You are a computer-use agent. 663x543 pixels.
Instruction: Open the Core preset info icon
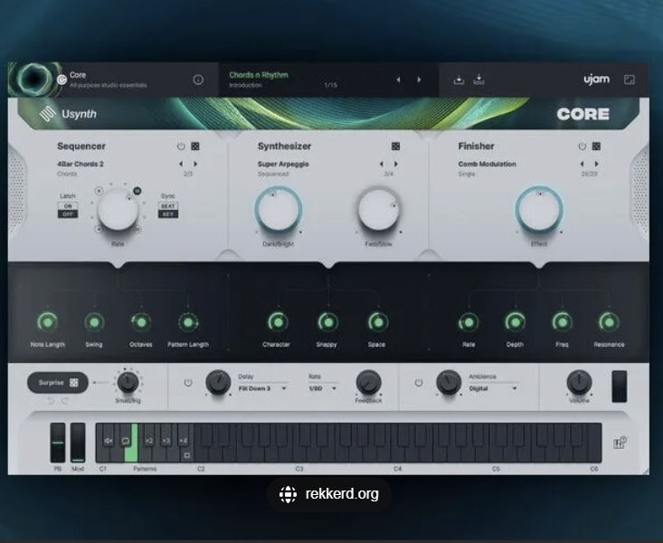[x=198, y=80]
